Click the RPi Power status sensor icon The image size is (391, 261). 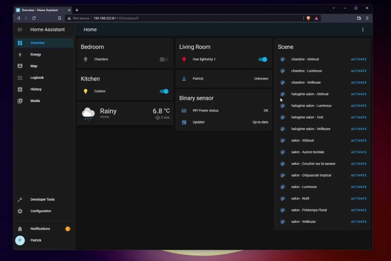pyautogui.click(x=184, y=111)
